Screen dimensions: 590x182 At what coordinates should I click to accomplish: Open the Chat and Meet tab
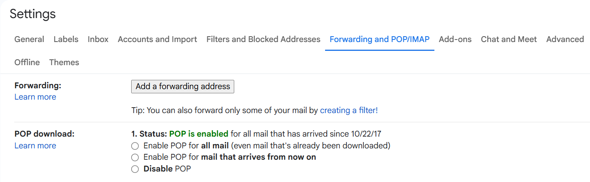509,40
